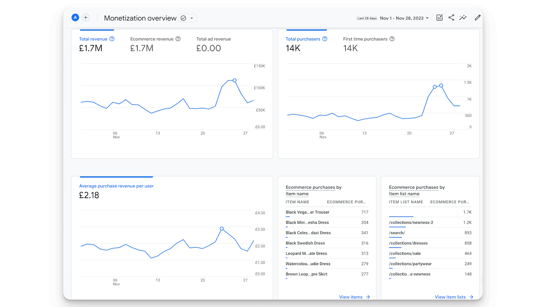Select the First time purchasers metric tab
This screenshot has height=307, width=546.
point(369,44)
